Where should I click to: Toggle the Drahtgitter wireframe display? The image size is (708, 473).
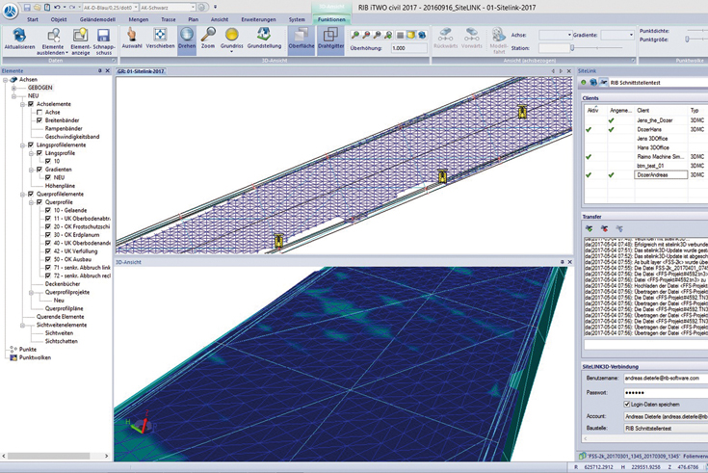[x=330, y=36]
